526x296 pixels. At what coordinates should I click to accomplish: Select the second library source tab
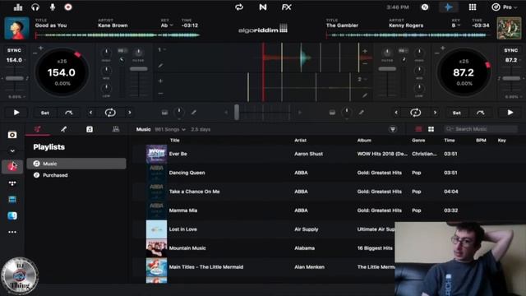tap(63, 129)
